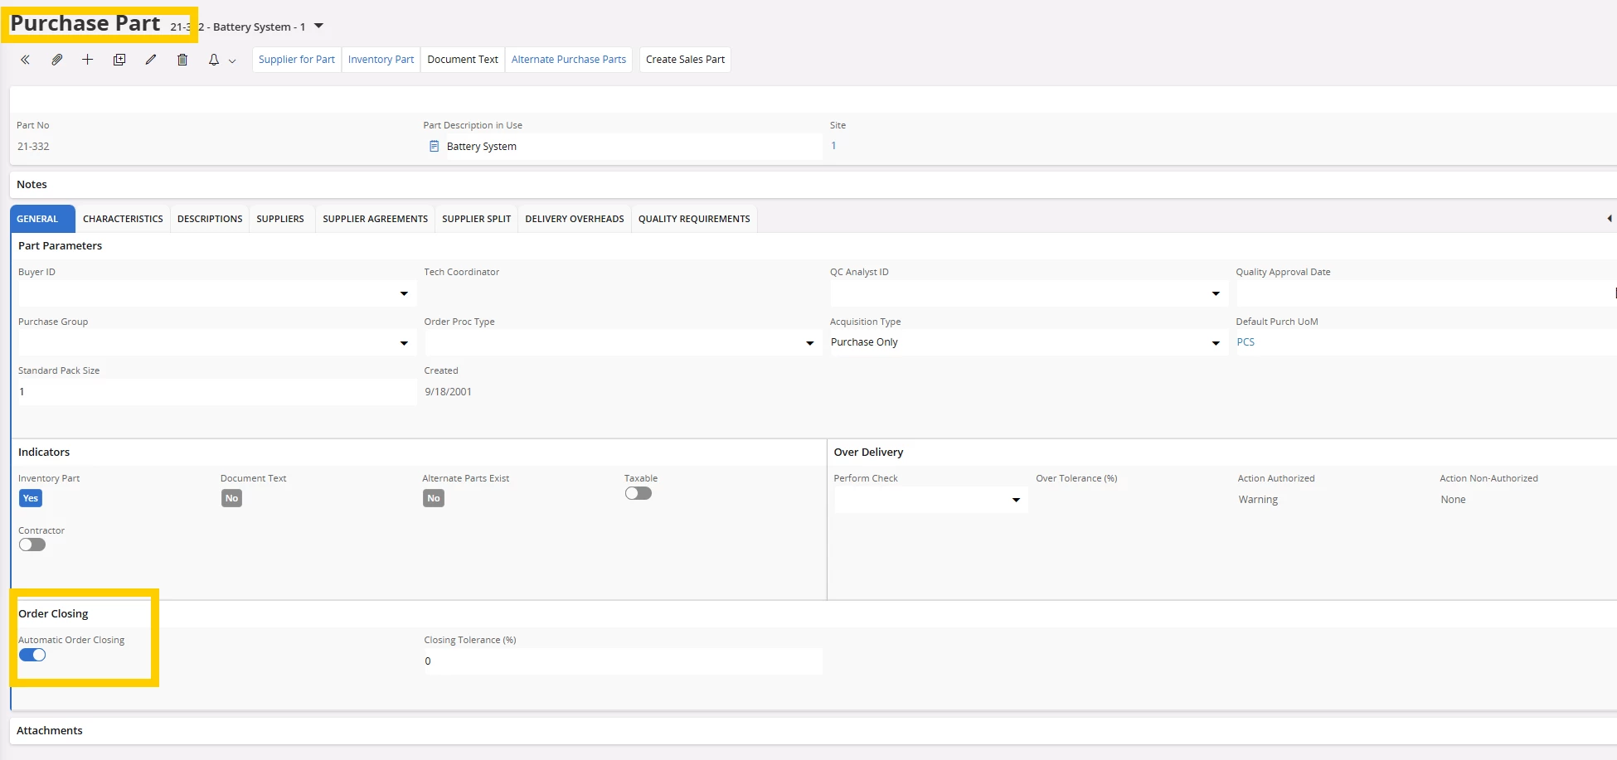Open the Buyer ID dropdown
1617x760 pixels.
[404, 293]
